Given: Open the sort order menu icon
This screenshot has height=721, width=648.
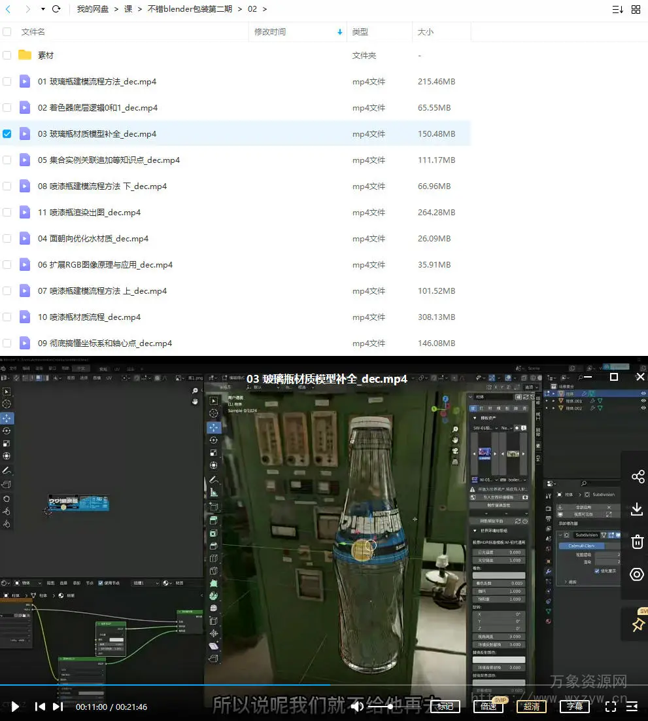Looking at the screenshot, I should tap(617, 9).
